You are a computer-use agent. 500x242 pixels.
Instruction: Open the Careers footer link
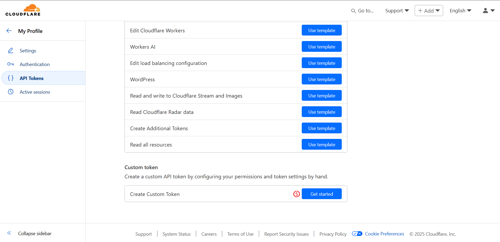pyautogui.click(x=209, y=234)
